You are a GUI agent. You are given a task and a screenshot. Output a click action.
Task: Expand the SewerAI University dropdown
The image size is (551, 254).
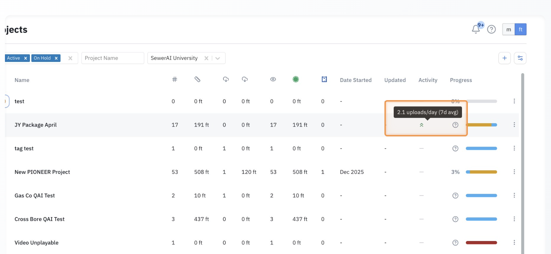coord(218,58)
